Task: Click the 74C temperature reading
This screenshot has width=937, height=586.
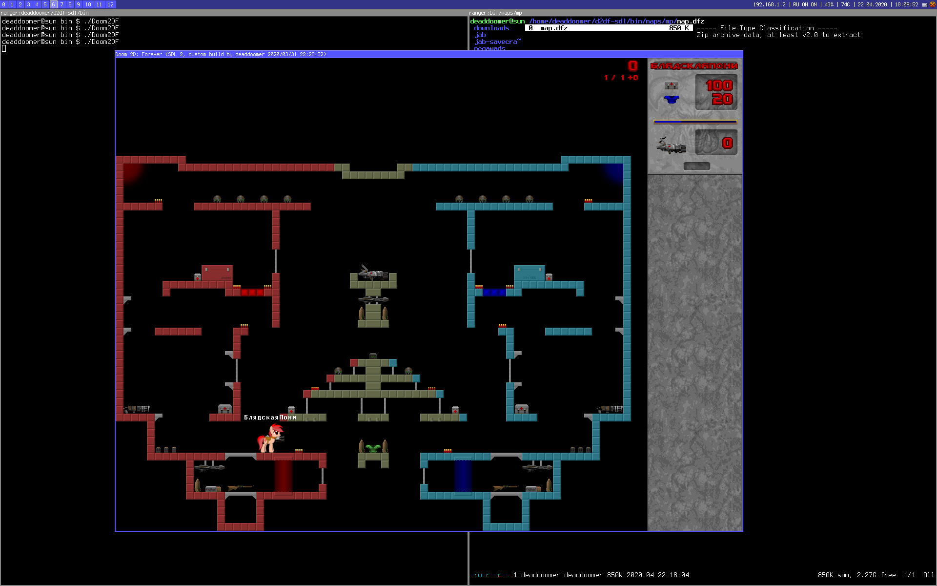Action: pyautogui.click(x=845, y=4)
